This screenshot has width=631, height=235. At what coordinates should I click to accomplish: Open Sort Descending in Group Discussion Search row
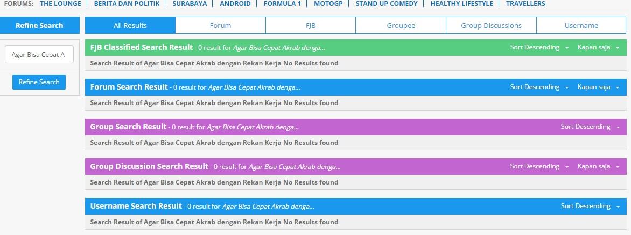[x=539, y=166]
